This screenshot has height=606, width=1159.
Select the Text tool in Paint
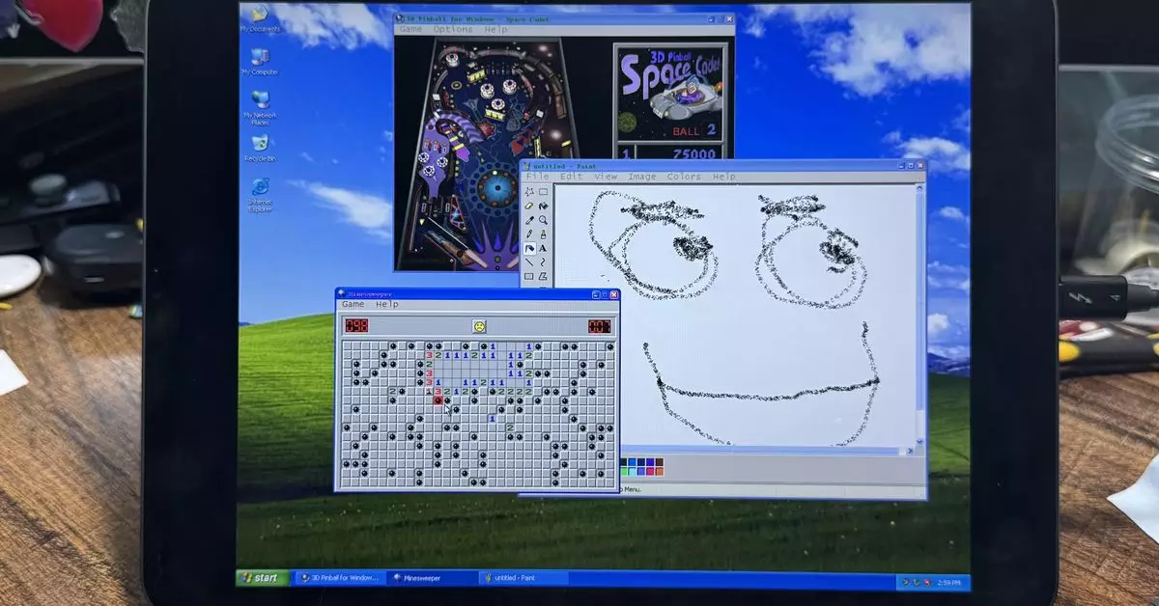click(544, 248)
